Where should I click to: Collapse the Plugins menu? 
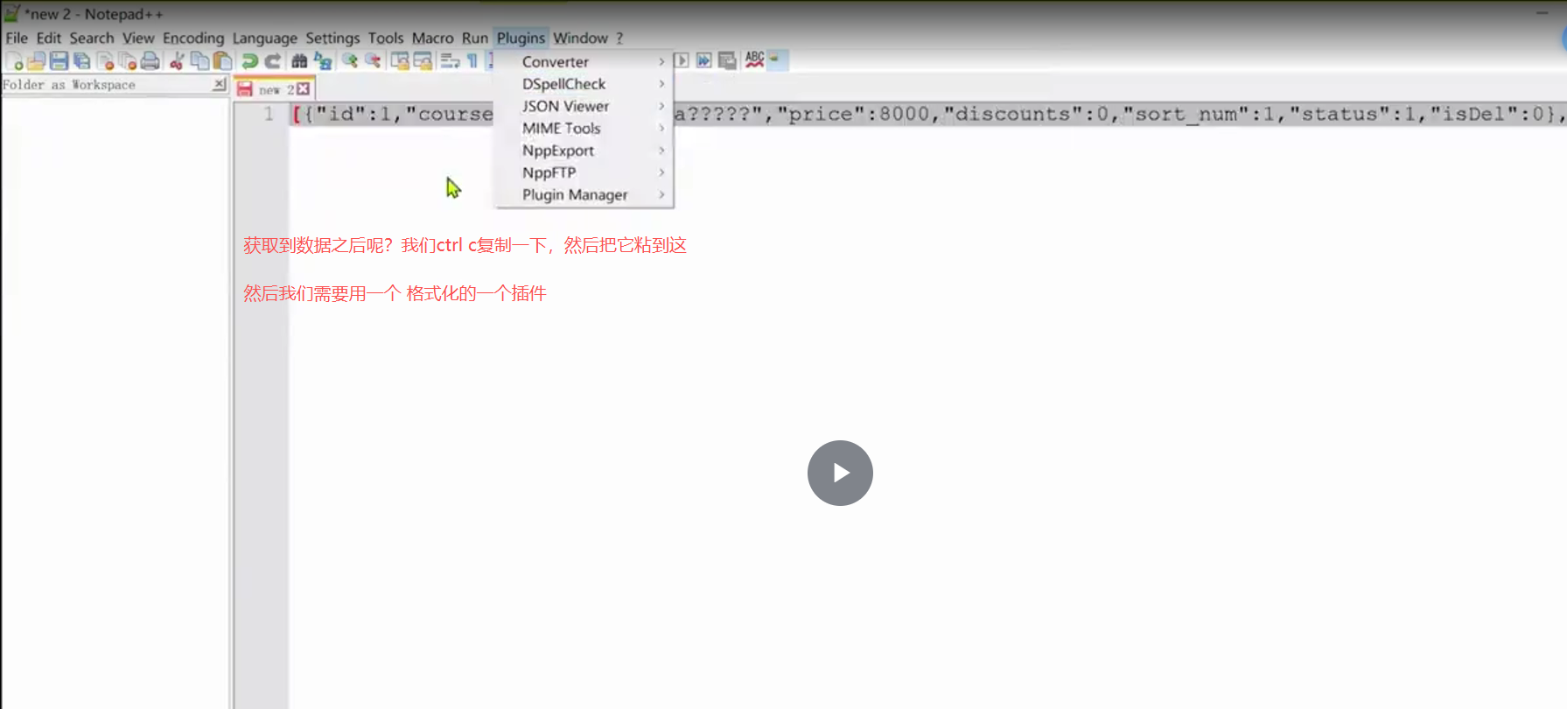pyautogui.click(x=521, y=38)
